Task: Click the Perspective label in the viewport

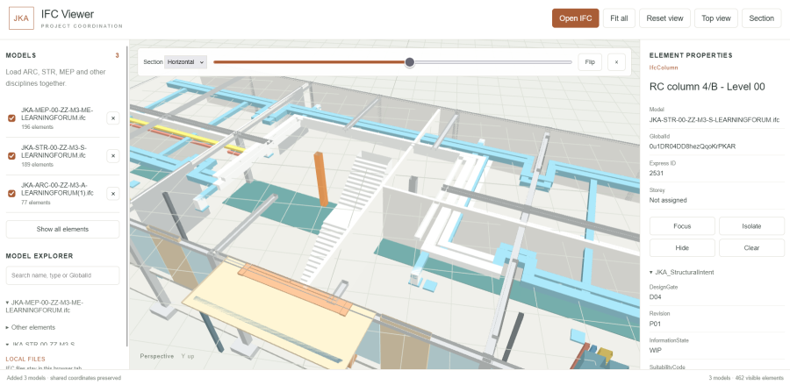Action: [x=157, y=356]
